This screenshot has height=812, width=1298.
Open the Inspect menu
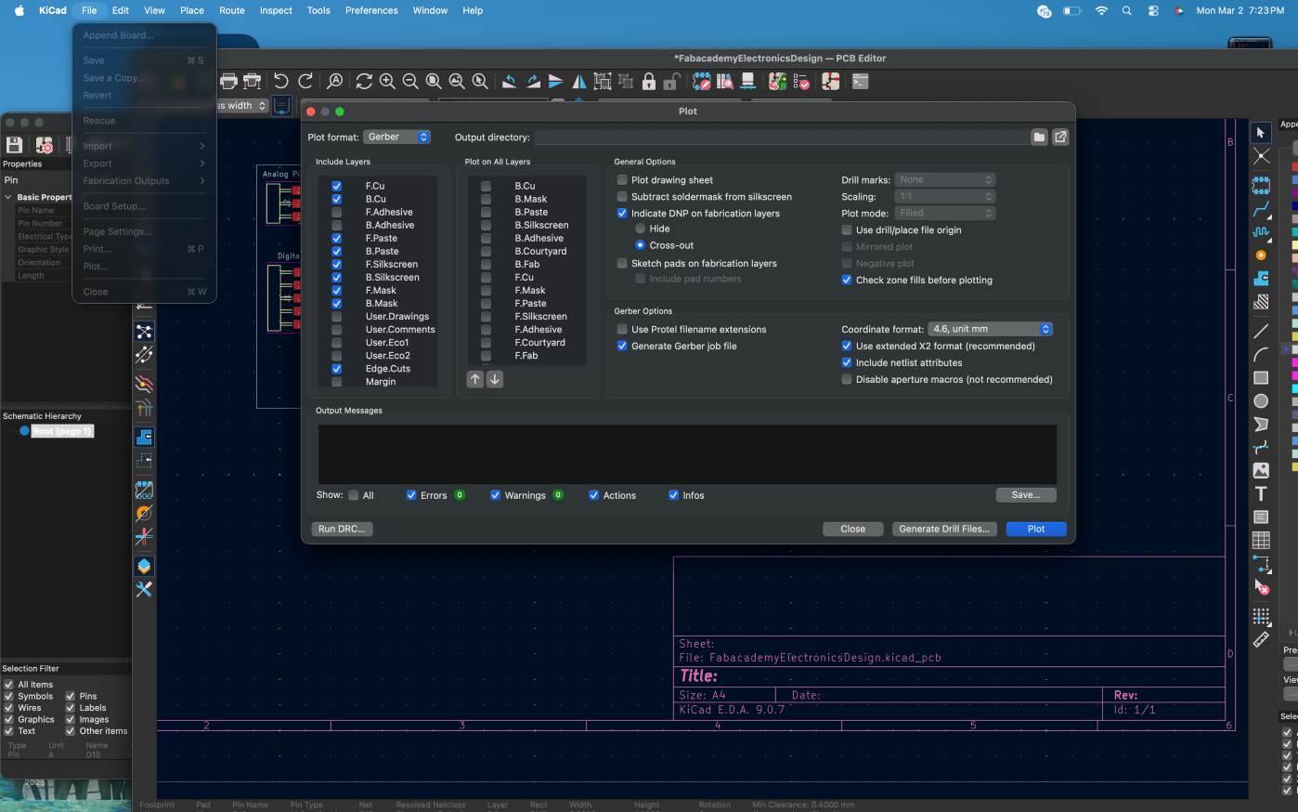click(276, 10)
